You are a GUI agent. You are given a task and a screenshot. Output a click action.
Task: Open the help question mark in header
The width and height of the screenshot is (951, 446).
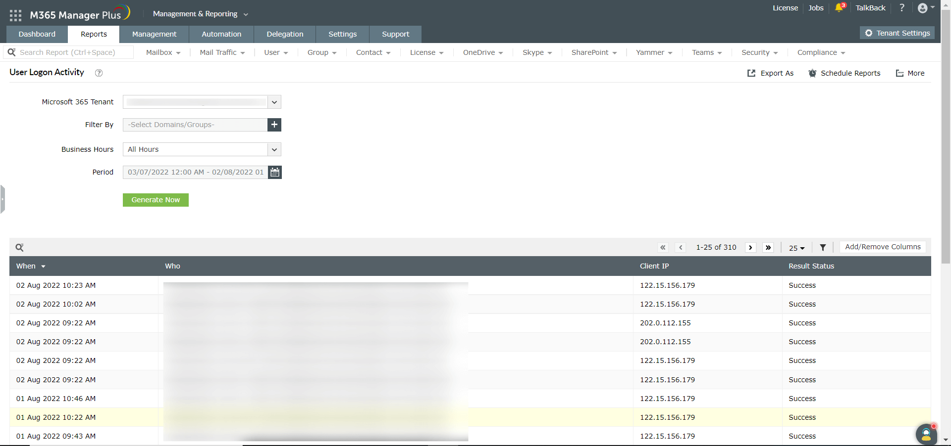click(x=902, y=8)
